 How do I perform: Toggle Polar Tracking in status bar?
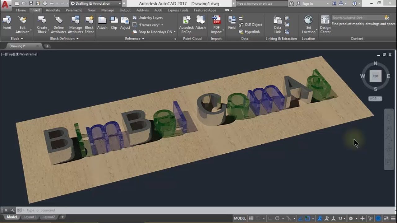[x=277, y=218]
